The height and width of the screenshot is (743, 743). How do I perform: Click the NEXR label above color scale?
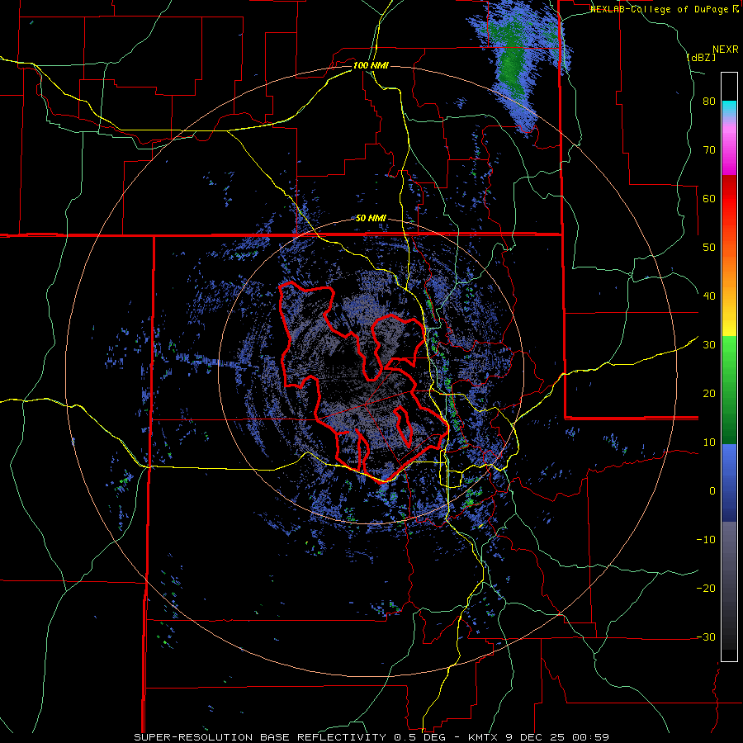point(725,50)
